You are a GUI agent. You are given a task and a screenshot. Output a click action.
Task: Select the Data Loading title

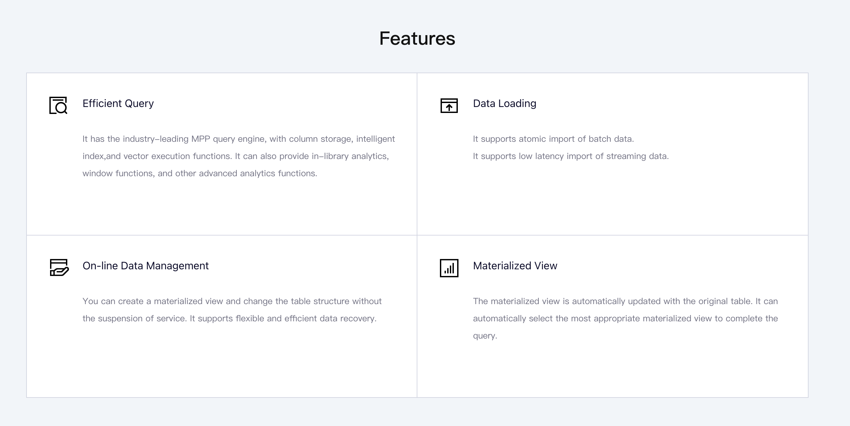[504, 103]
